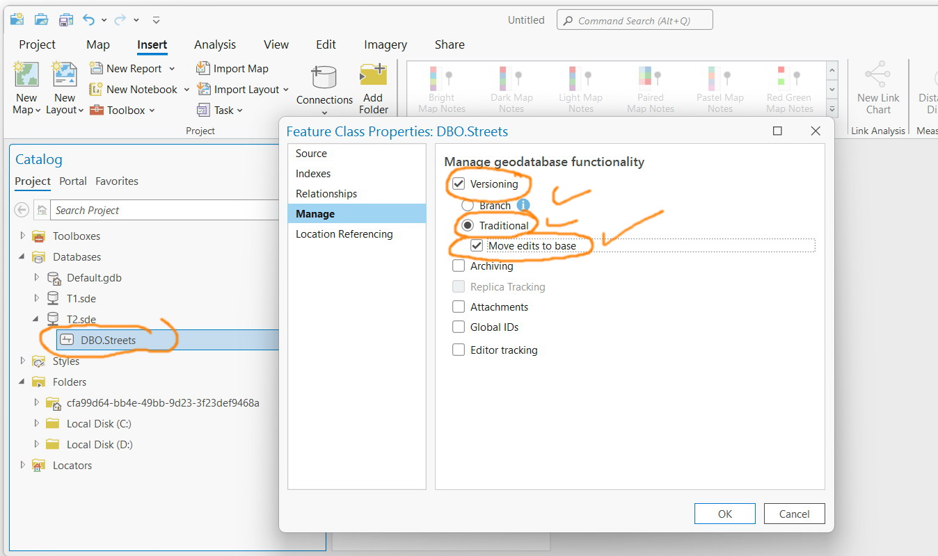This screenshot has width=938, height=556.
Task: Enable the Archiving checkbox
Action: 459,266
